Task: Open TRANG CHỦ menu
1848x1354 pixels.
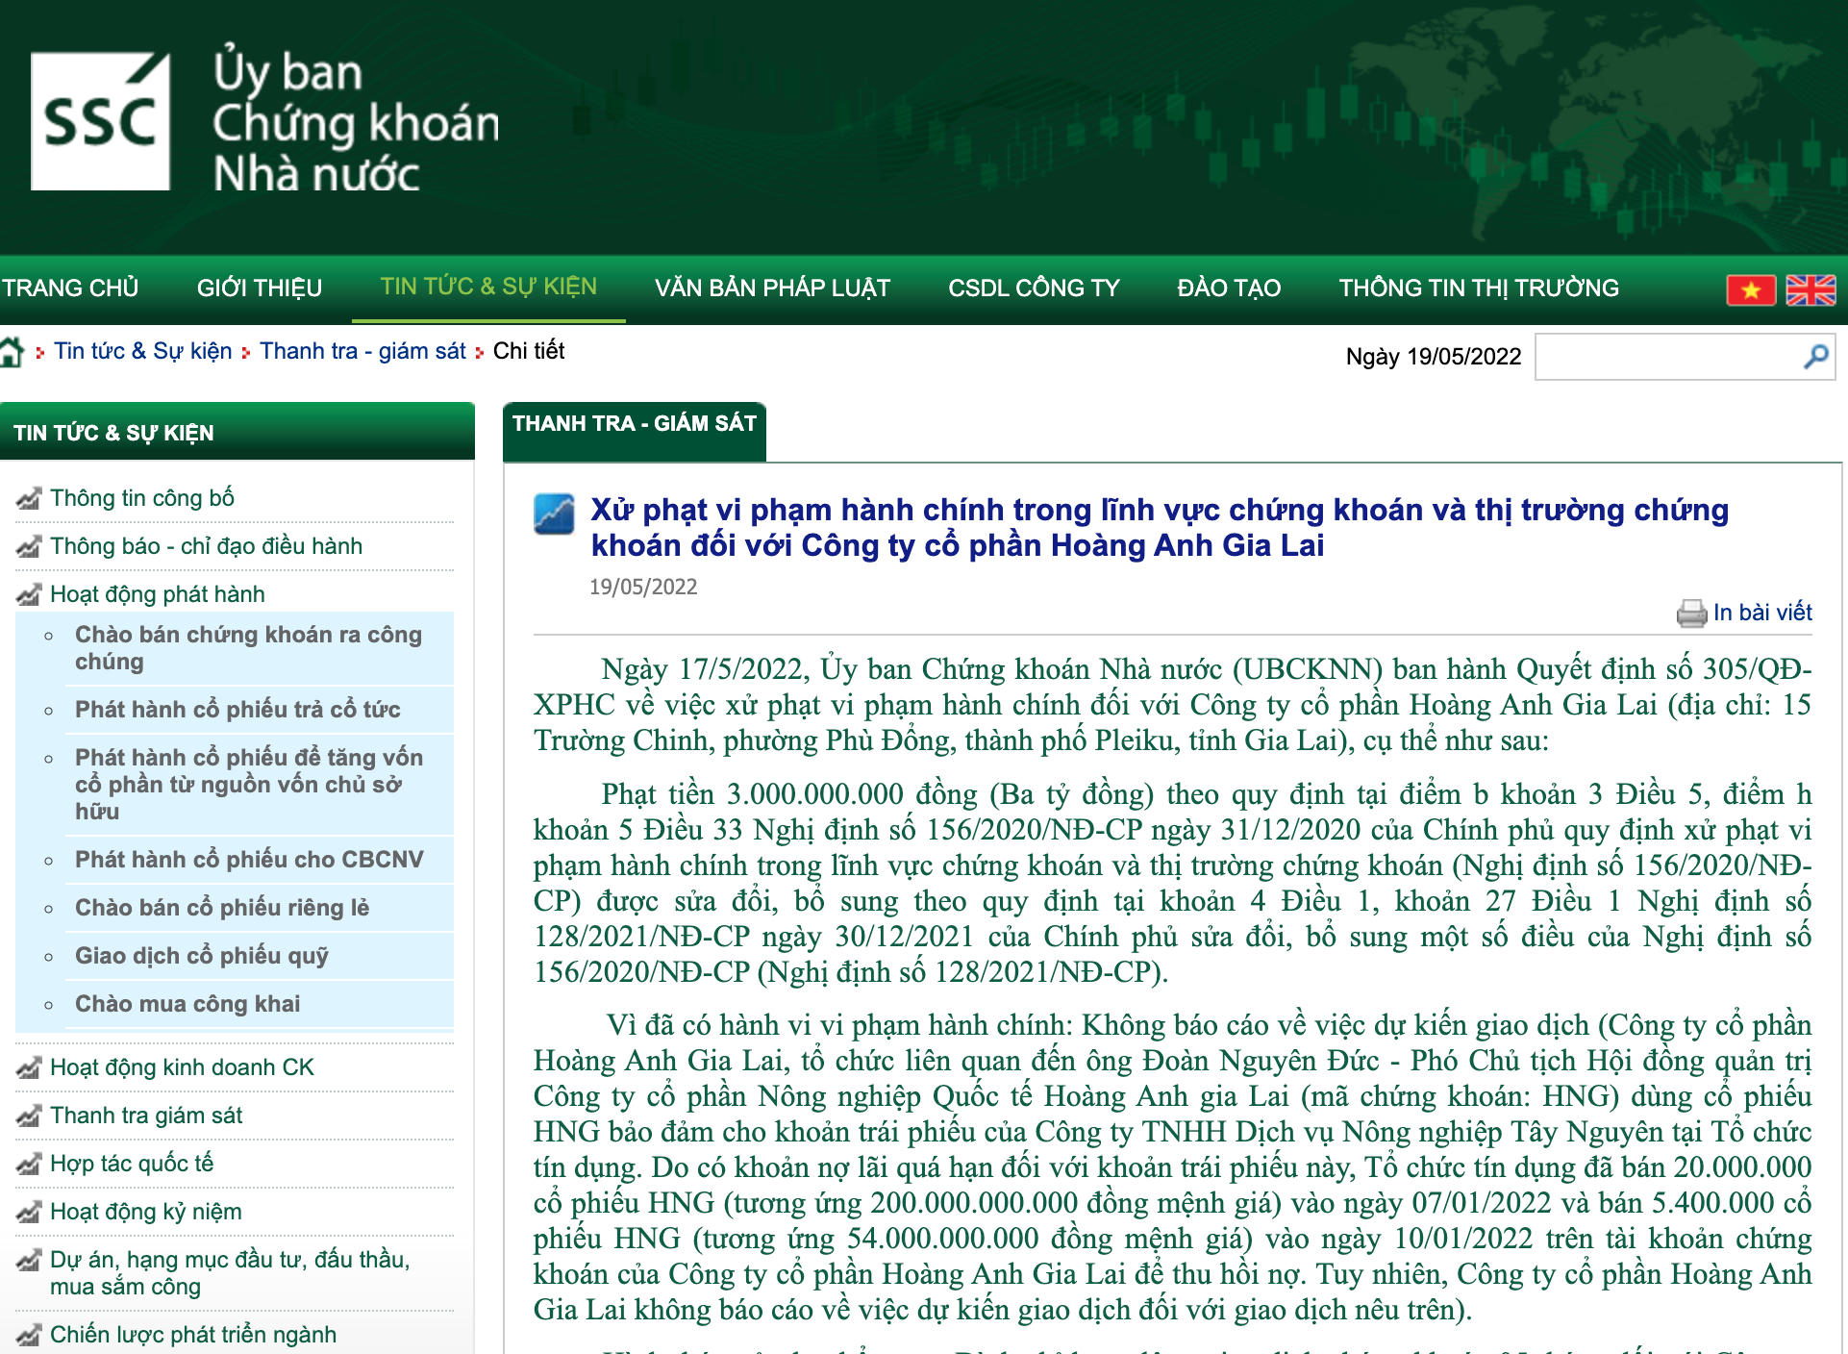Action: [x=70, y=288]
